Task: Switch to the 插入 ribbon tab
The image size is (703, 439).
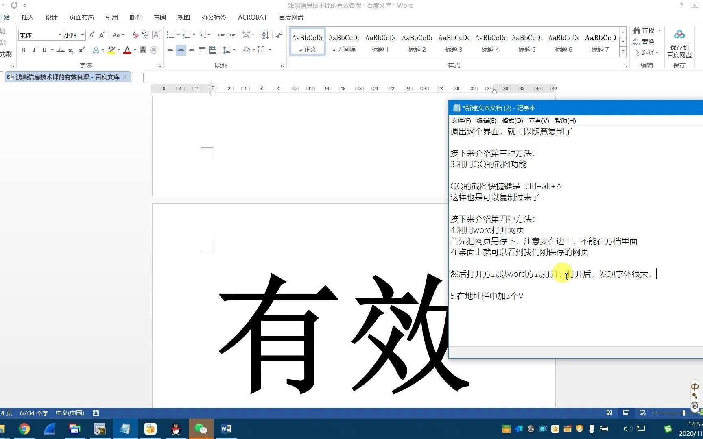Action: pyautogui.click(x=27, y=17)
